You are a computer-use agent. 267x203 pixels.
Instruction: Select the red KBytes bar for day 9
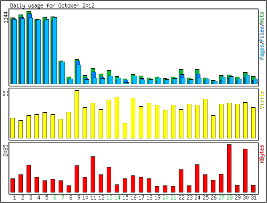point(77,179)
